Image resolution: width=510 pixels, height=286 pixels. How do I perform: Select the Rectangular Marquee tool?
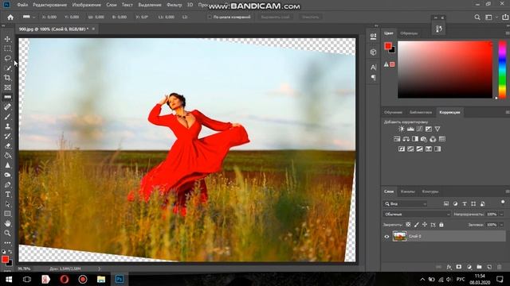click(x=7, y=48)
